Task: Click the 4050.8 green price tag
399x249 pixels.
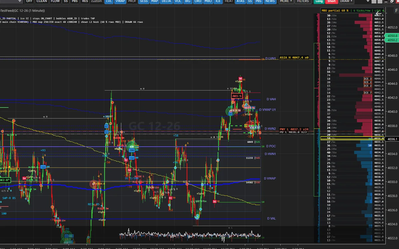Action: (x=392, y=36)
